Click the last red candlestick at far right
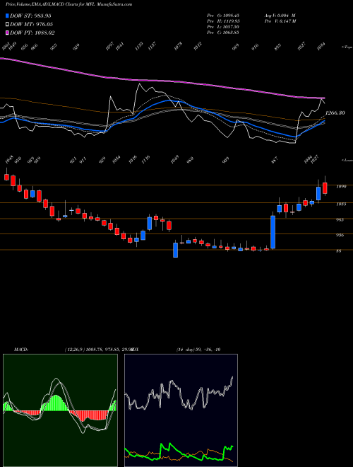Viewport: 353px width, 467px height. click(x=325, y=188)
